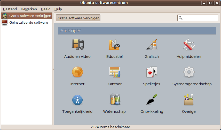Click the Grafisch label
Viewport: 221px width, 130px height.
pyautogui.click(x=152, y=57)
